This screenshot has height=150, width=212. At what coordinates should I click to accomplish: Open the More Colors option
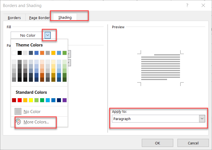click(x=36, y=122)
